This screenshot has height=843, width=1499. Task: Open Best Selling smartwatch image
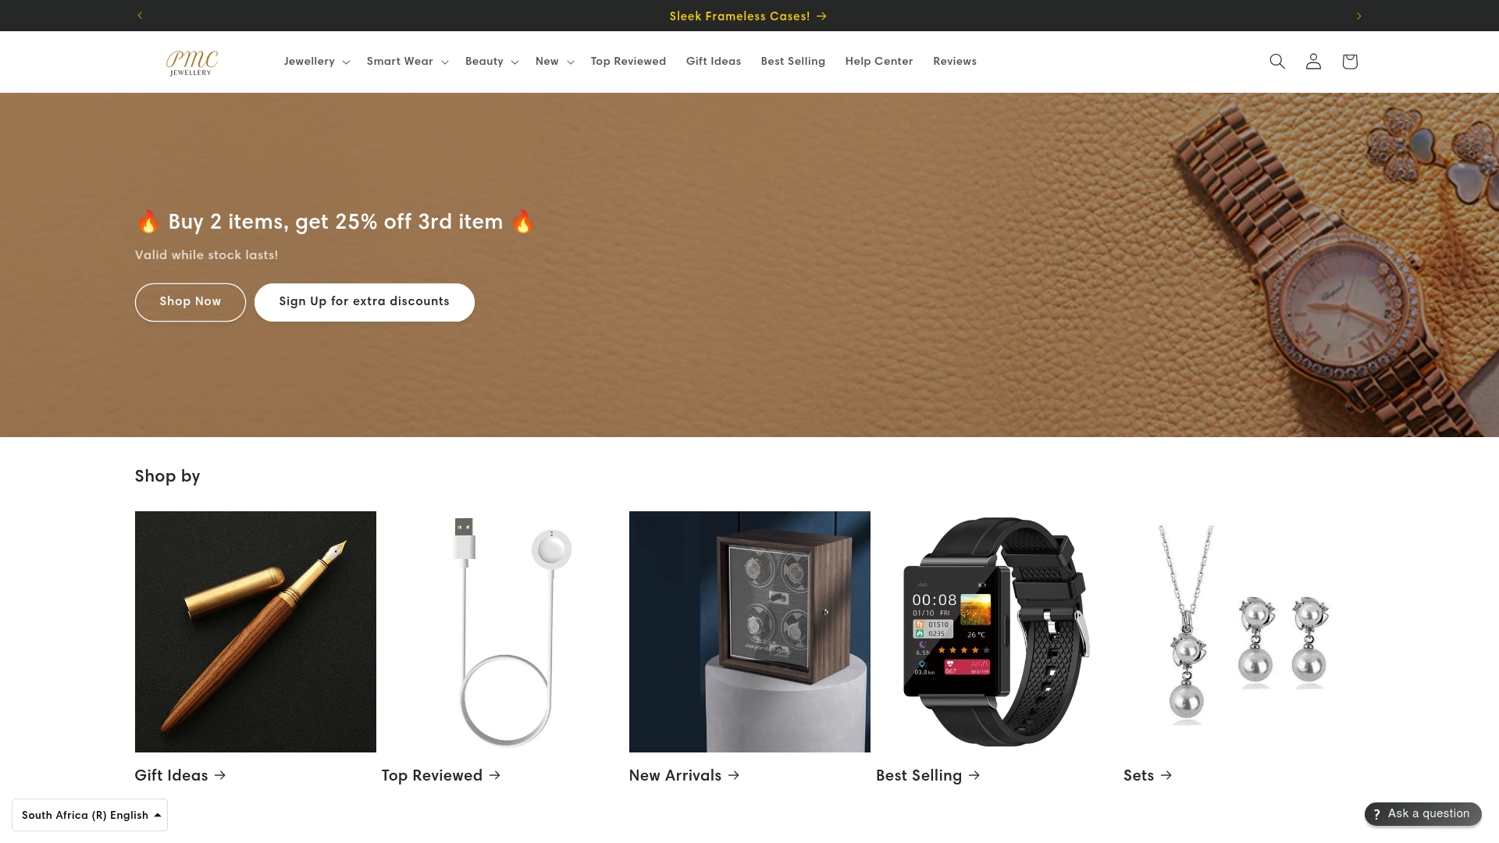click(x=996, y=631)
